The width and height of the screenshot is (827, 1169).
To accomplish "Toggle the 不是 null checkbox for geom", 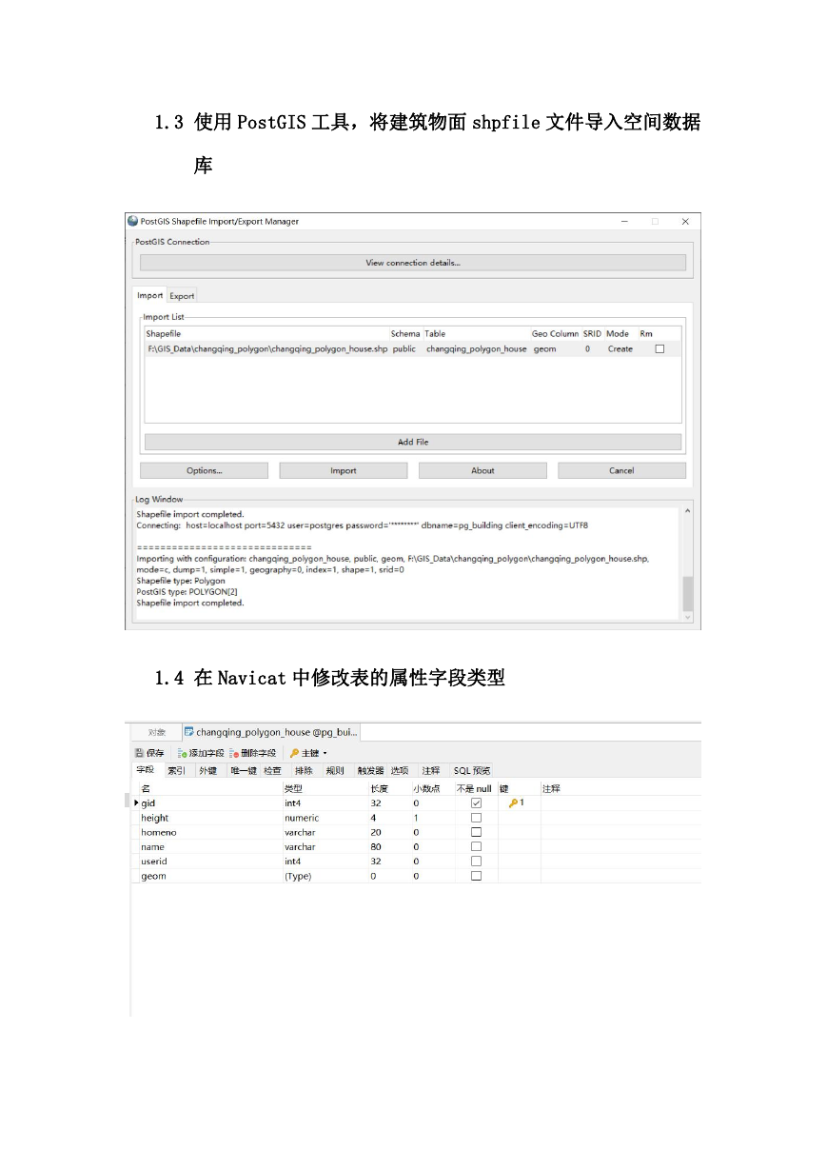I will tap(477, 876).
